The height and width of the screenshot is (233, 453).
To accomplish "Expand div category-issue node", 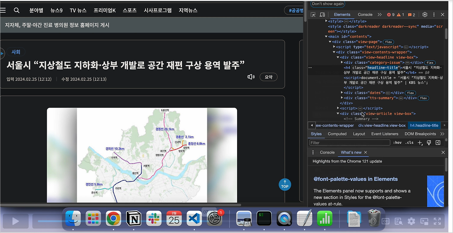I will pos(342,62).
